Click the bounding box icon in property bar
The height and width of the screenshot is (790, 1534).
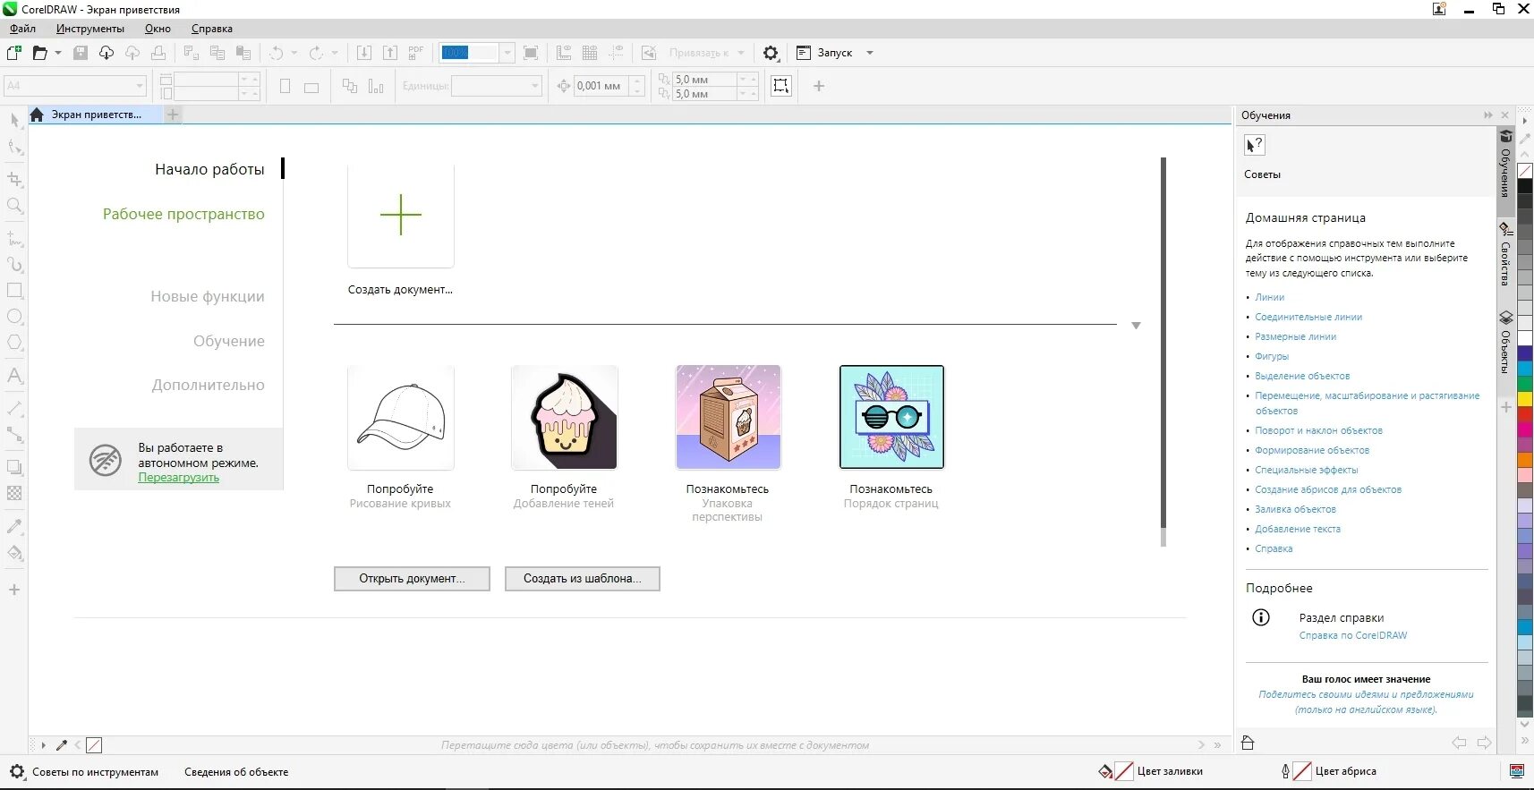(781, 86)
